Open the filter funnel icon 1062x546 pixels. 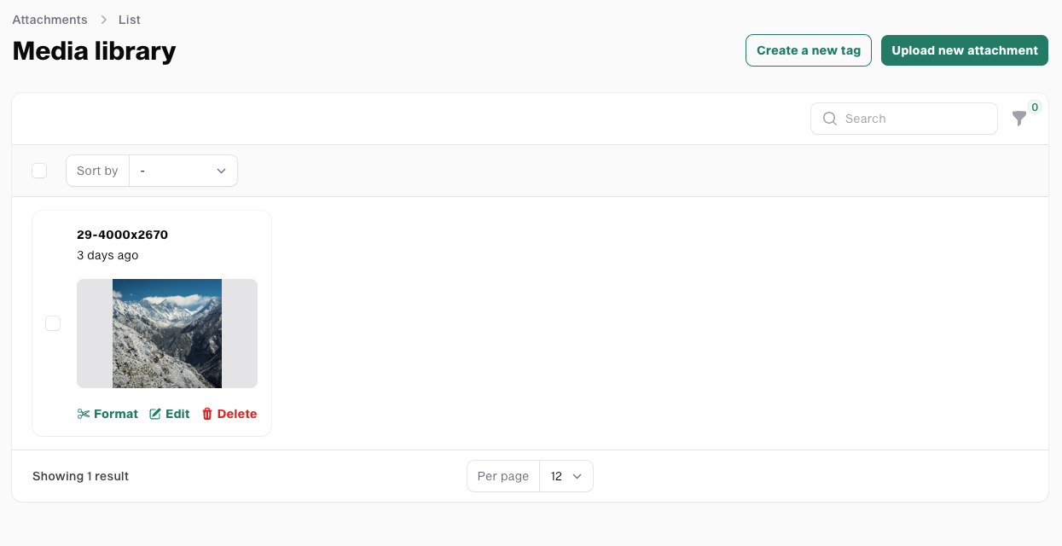point(1019,119)
